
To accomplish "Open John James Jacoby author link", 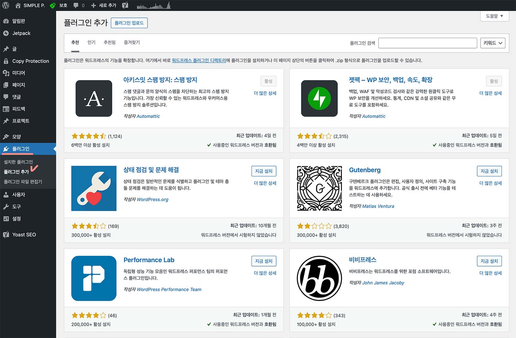I will (383, 283).
